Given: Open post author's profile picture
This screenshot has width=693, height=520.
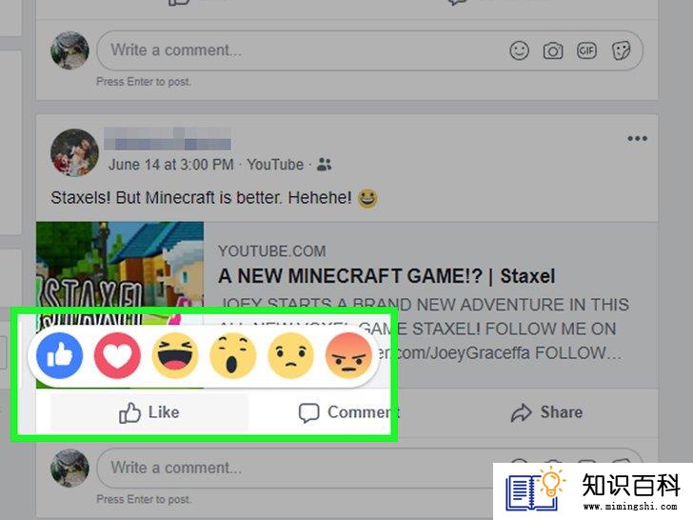Looking at the screenshot, I should pyautogui.click(x=74, y=152).
